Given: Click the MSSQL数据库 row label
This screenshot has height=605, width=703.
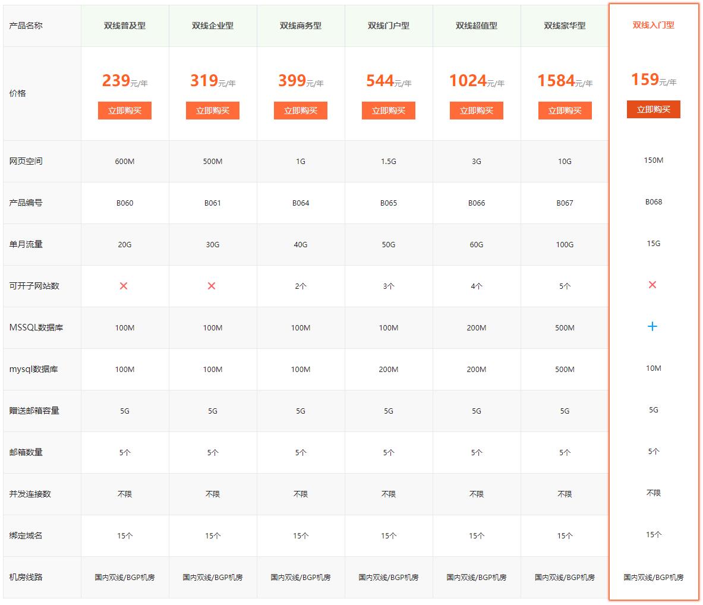Looking at the screenshot, I should point(36,327).
